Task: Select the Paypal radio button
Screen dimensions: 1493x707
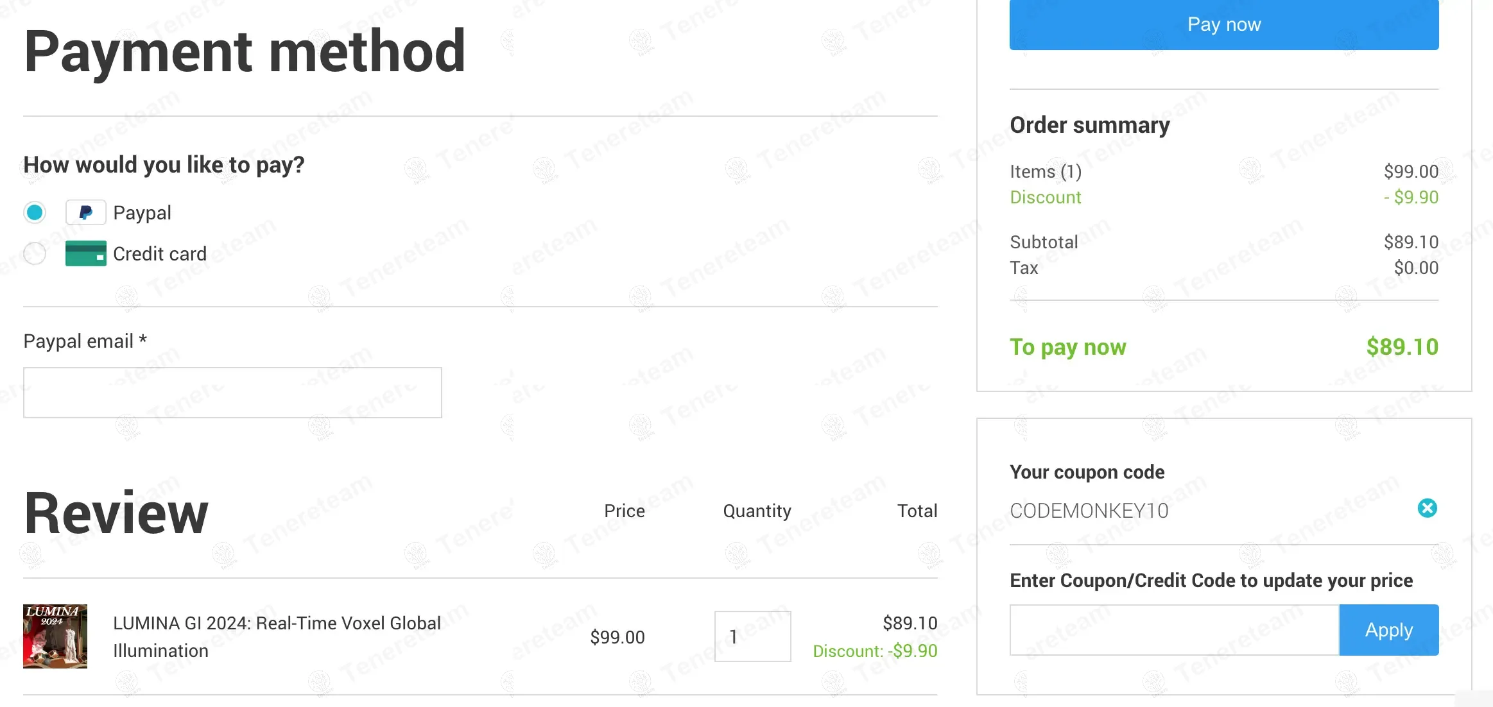Action: (x=35, y=212)
